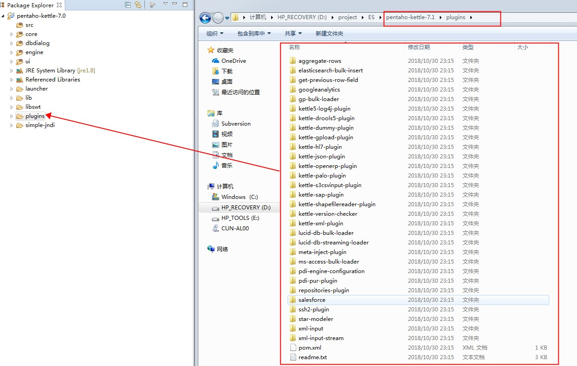Viewport: 577px width, 366px height.
Task: Expand JRE System Library node
Action: [12, 71]
